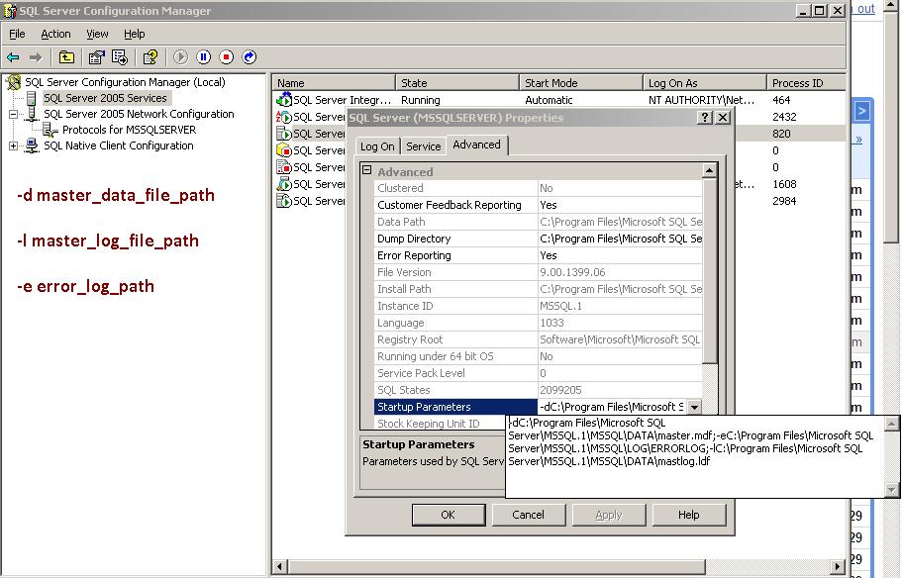Click the Help toolbar icon
The width and height of the screenshot is (902, 578).
point(150,57)
